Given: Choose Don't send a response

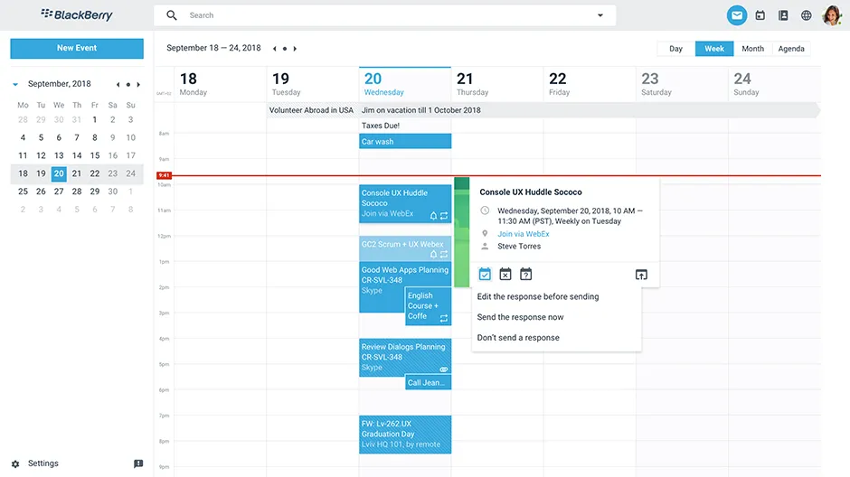Looking at the screenshot, I should pos(518,338).
